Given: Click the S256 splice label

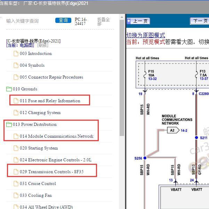Looking at the screenshot, I should pyautogui.click(x=138, y=158).
